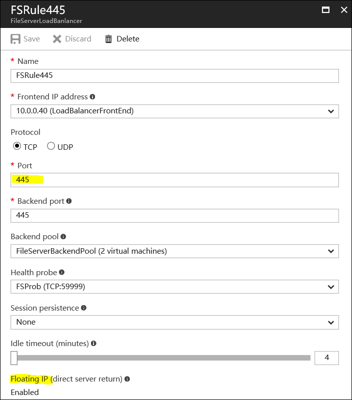Viewport: 352px width, 400px height.
Task: Click the Save disk icon
Action: click(15, 39)
